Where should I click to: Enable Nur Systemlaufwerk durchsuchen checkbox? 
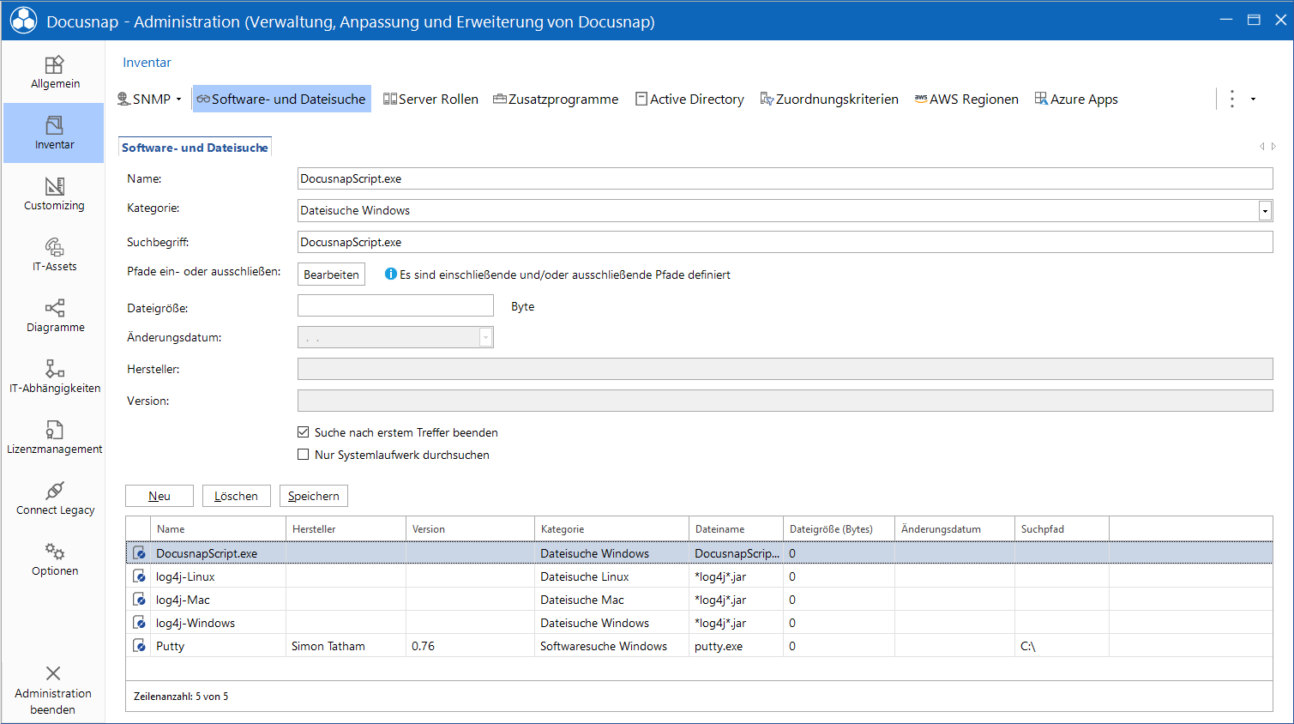(303, 455)
